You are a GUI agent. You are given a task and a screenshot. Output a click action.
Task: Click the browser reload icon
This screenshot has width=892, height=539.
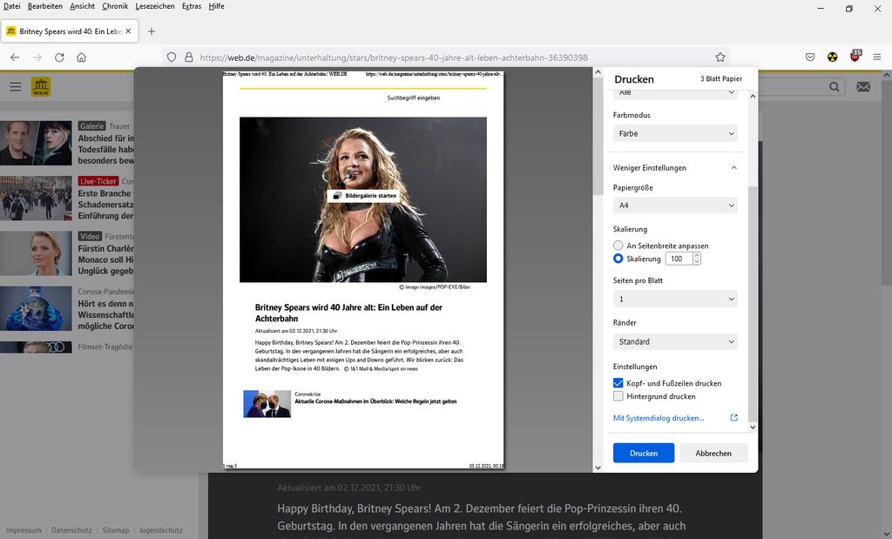[59, 57]
